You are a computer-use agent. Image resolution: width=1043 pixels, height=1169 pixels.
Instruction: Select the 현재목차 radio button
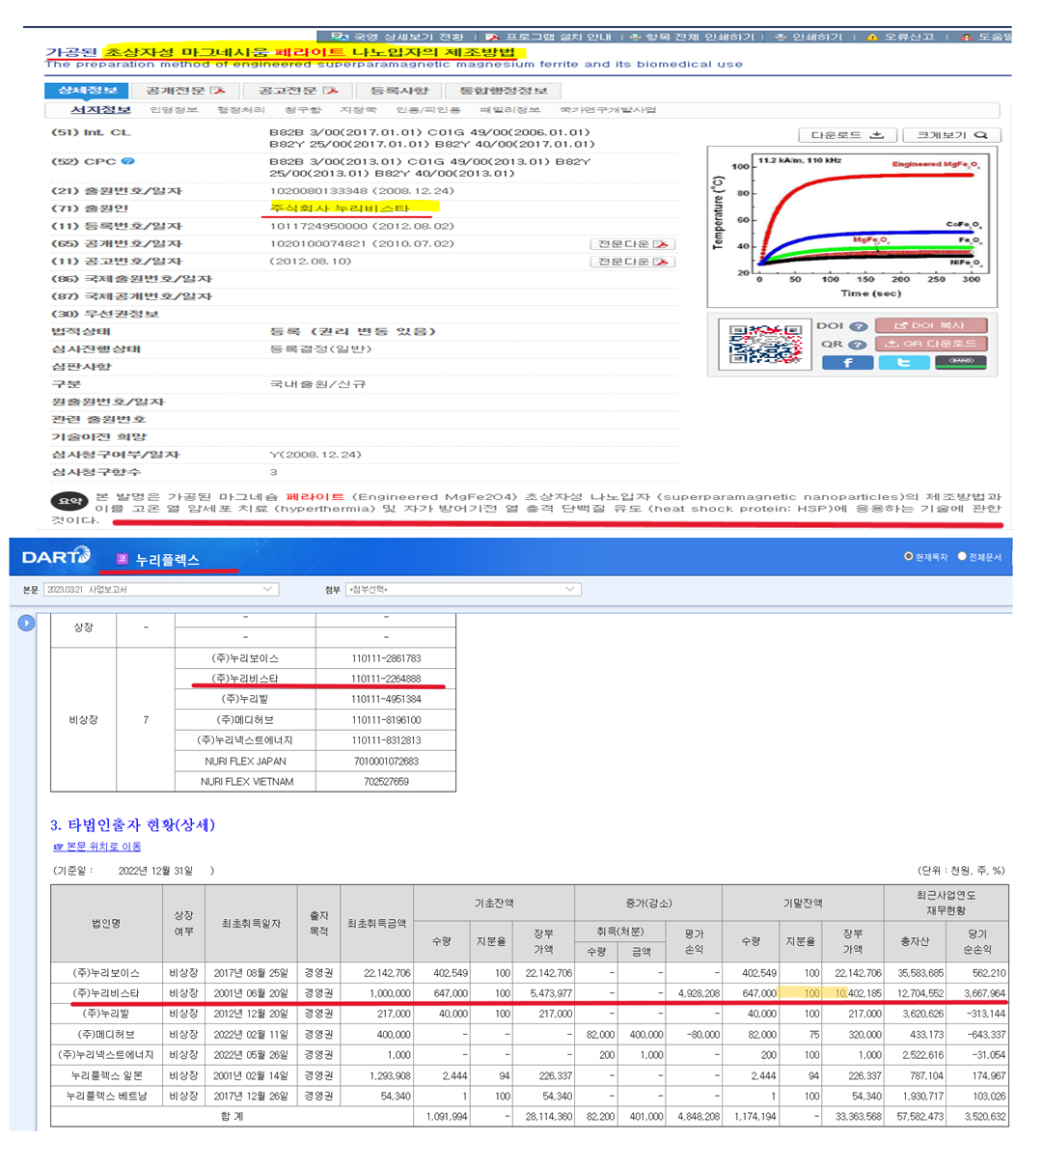tap(908, 557)
